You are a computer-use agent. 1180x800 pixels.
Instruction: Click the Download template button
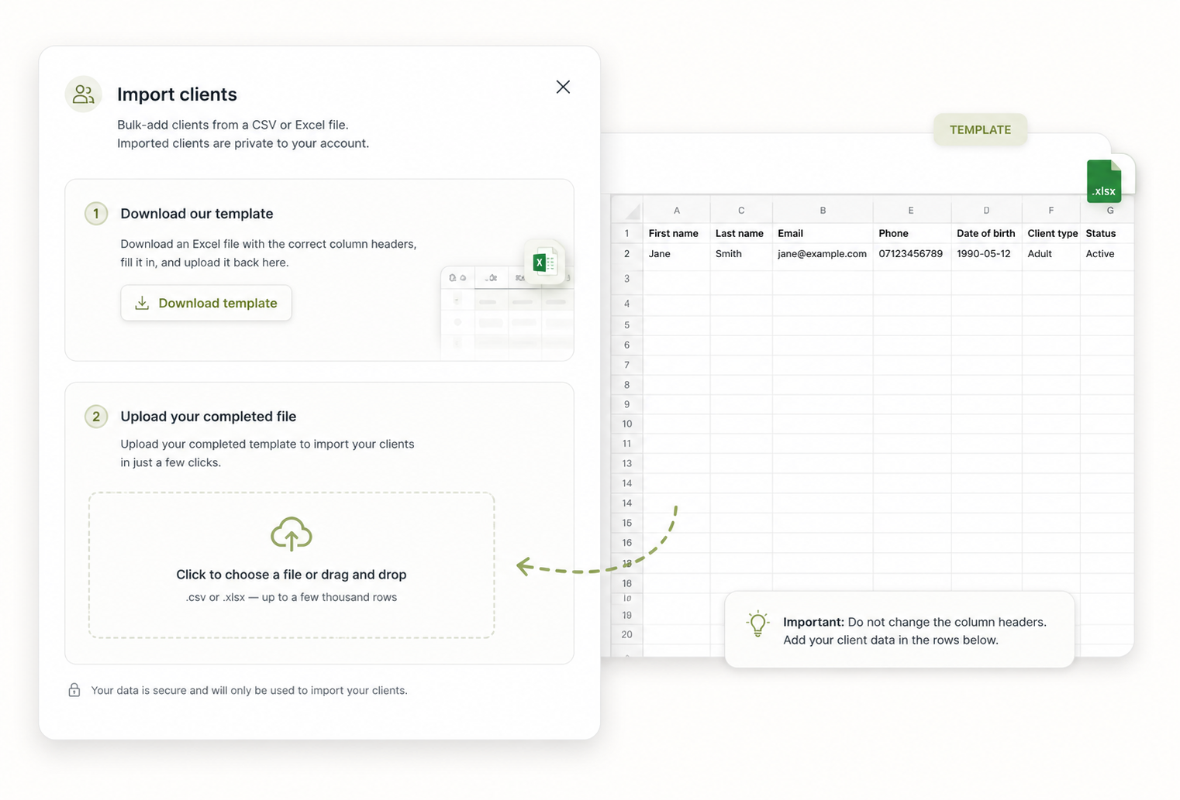coord(206,303)
